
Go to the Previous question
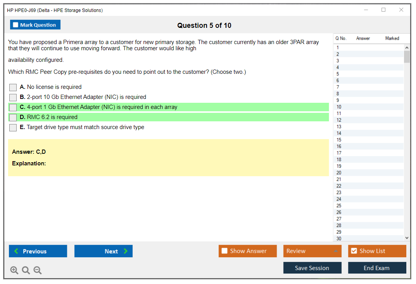point(38,251)
